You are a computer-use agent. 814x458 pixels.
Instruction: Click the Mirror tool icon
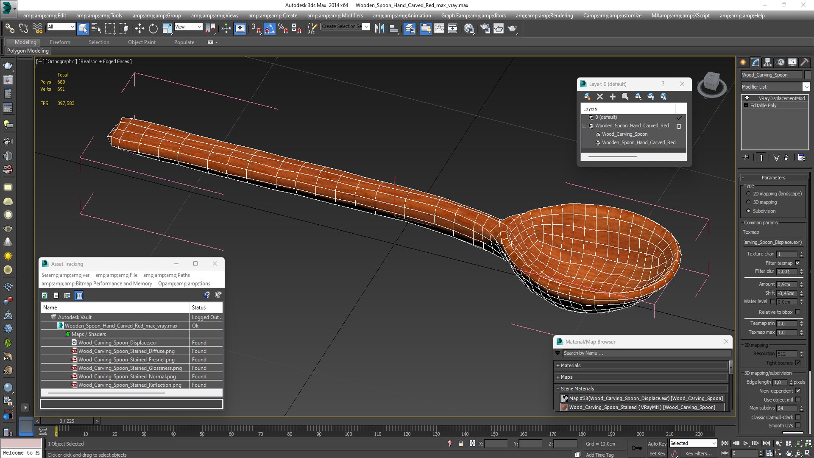(379, 28)
